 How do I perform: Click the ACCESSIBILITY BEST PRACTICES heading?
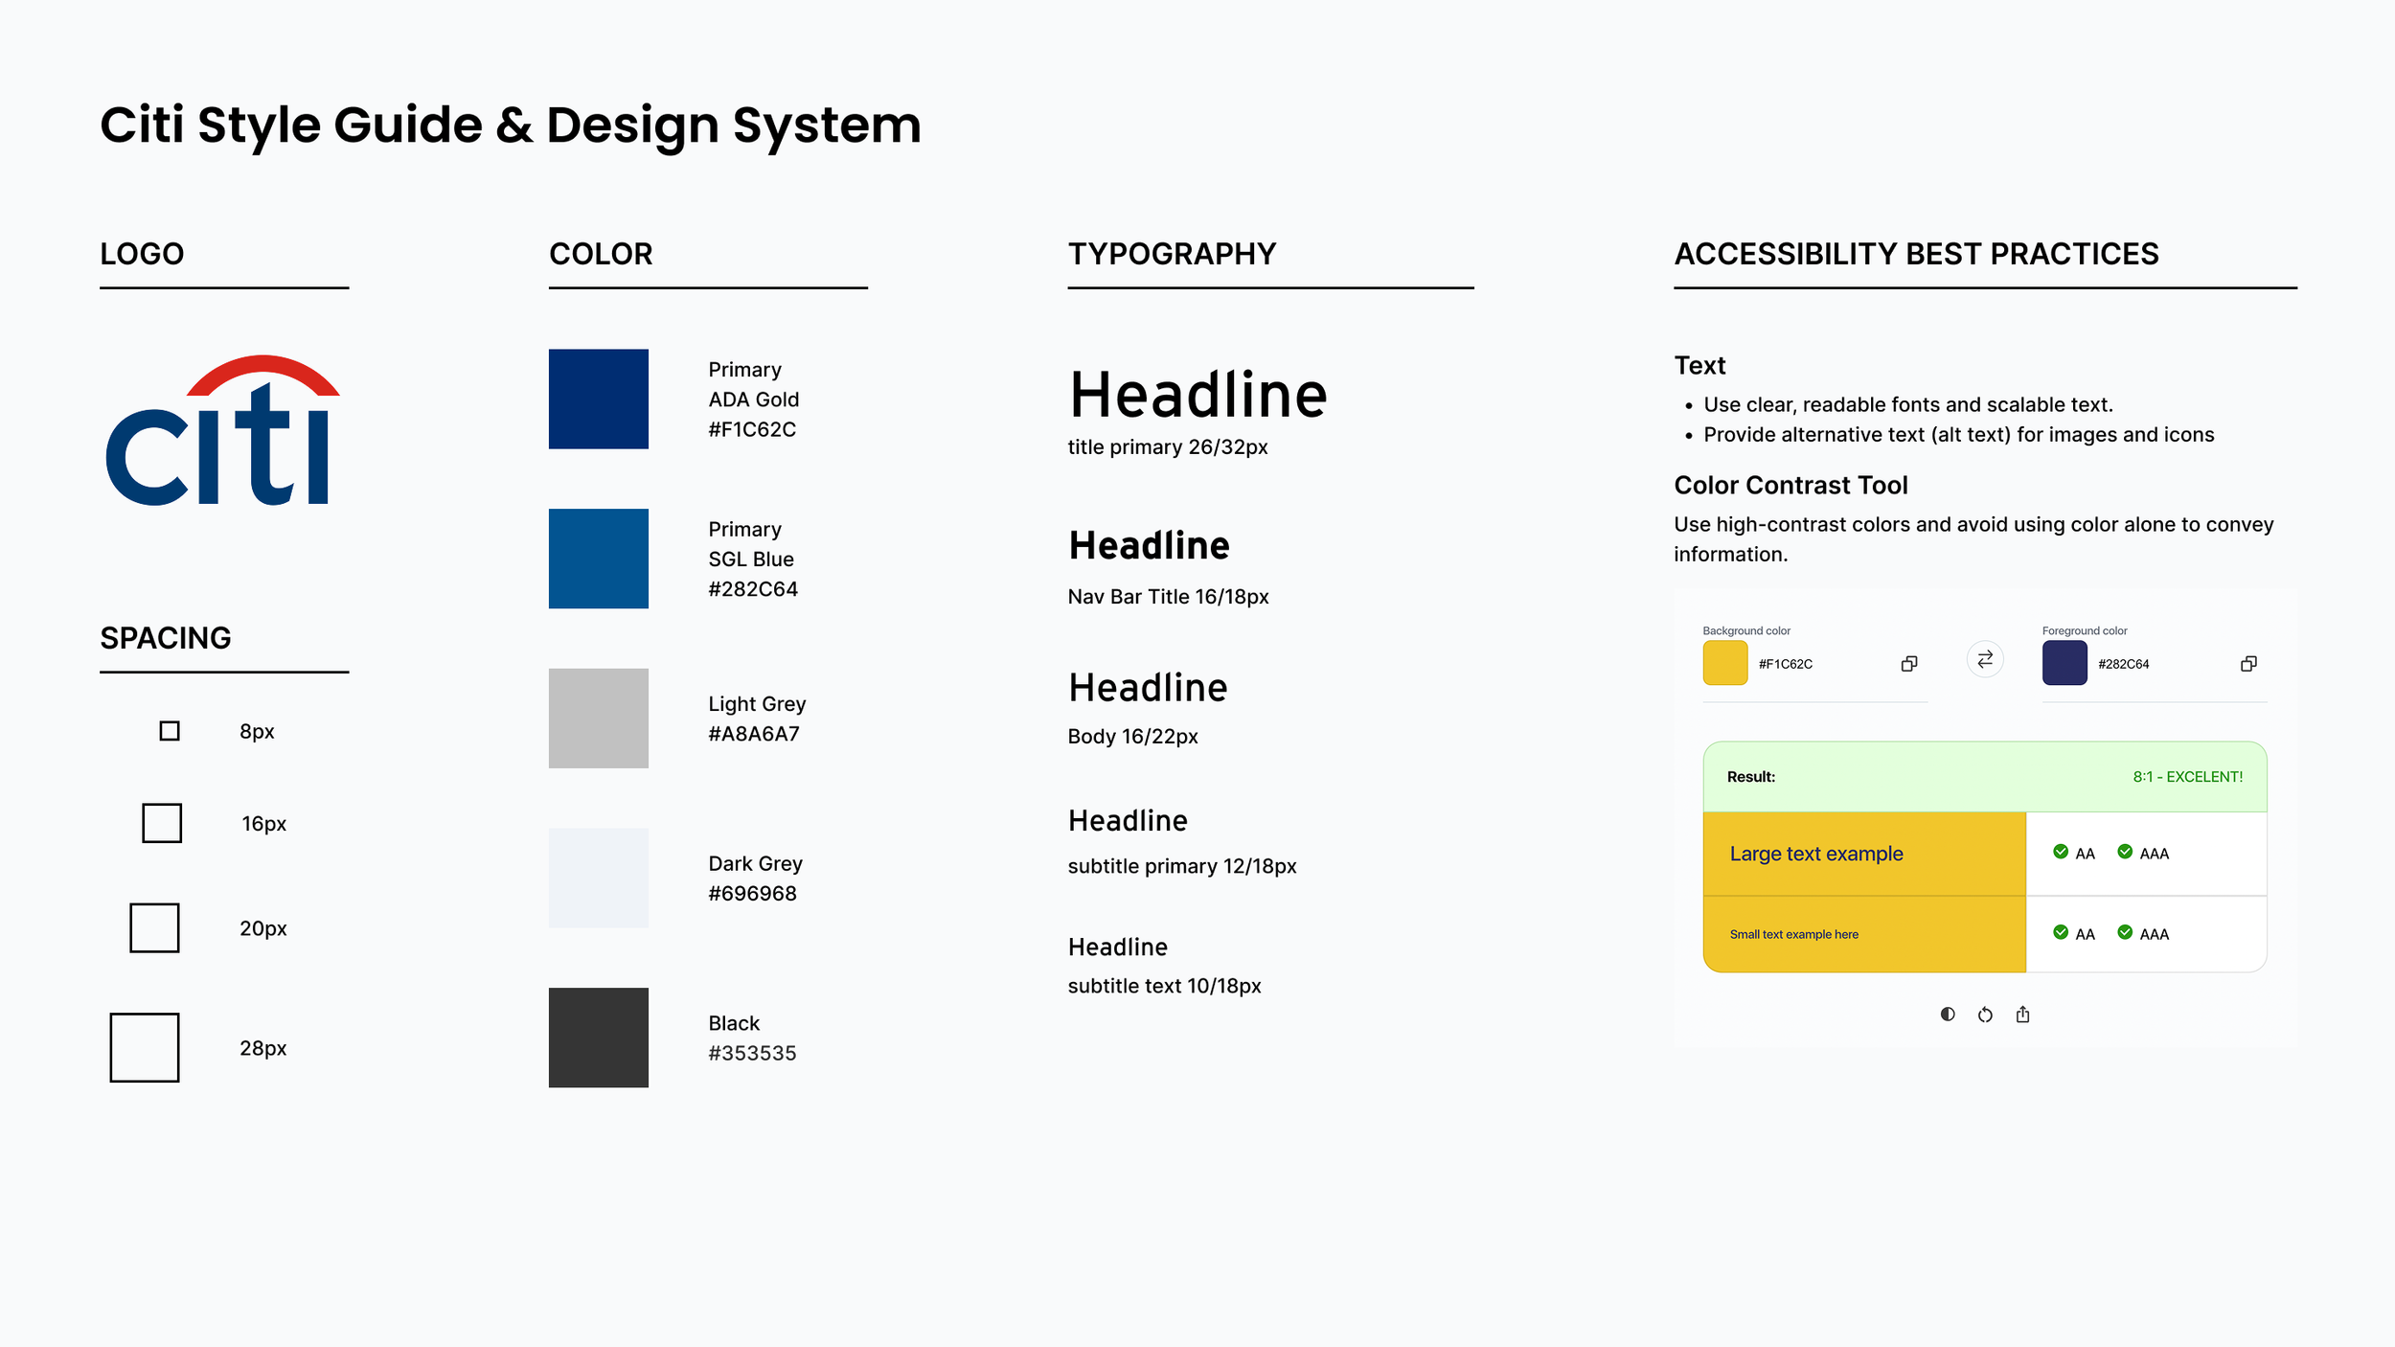point(1916,254)
